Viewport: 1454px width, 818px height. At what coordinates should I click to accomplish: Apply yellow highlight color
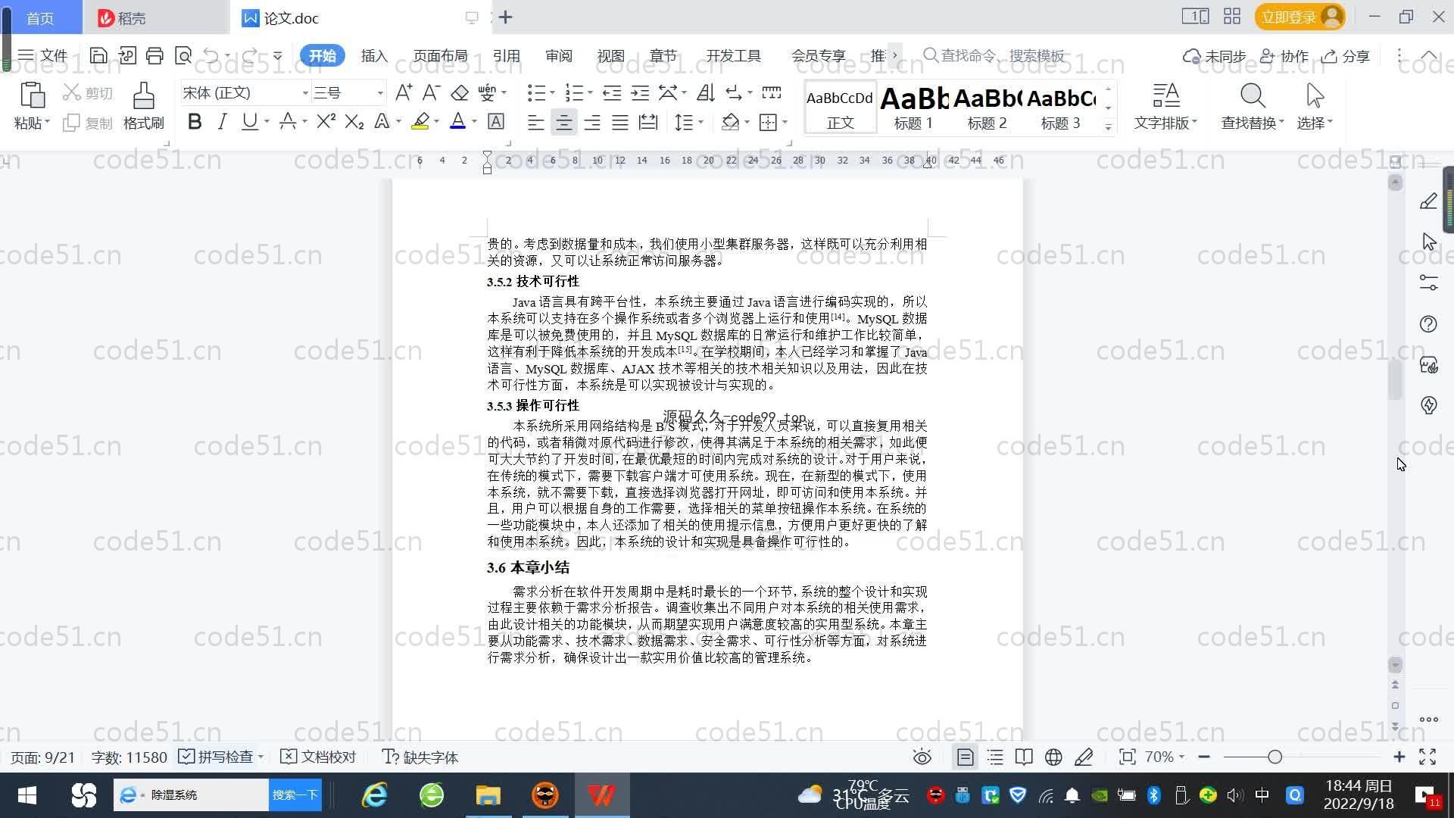point(420,121)
